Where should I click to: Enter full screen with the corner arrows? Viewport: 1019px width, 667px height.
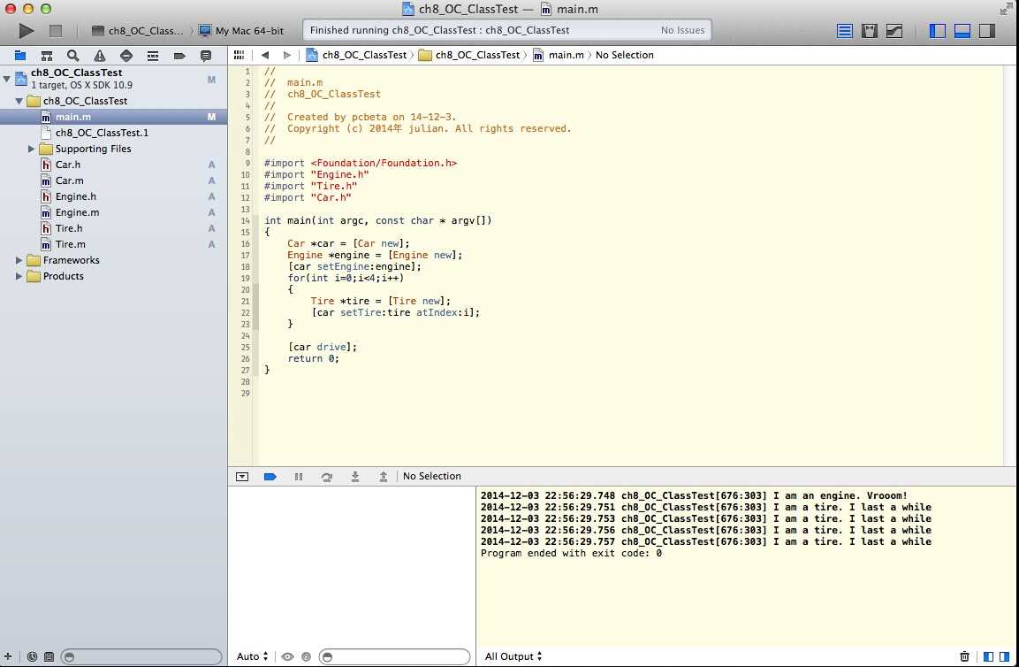coord(1007,9)
